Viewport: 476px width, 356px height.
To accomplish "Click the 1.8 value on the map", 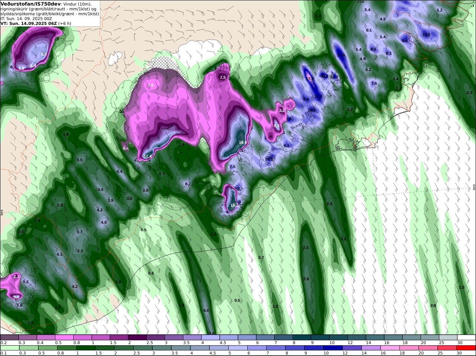I will point(66,134).
